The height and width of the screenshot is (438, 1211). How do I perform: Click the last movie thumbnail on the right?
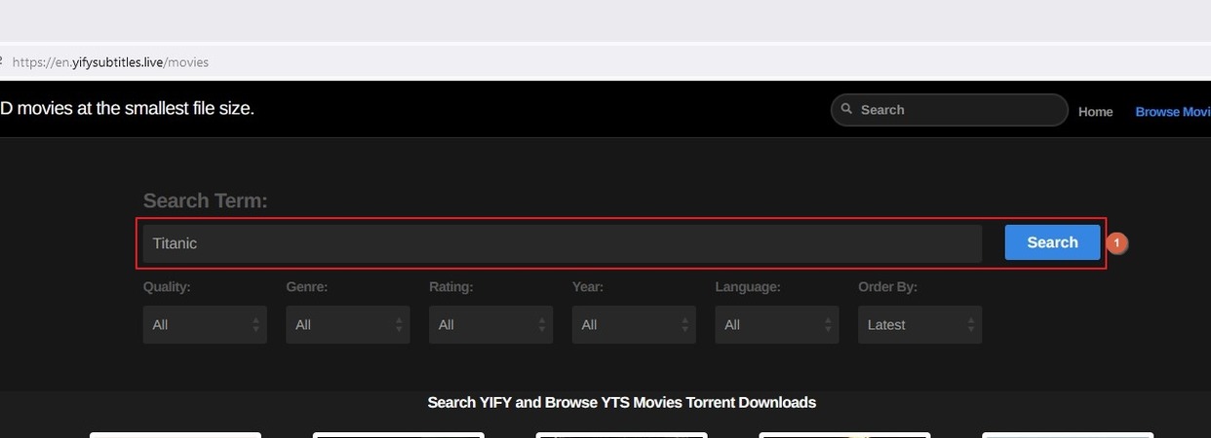click(1067, 434)
